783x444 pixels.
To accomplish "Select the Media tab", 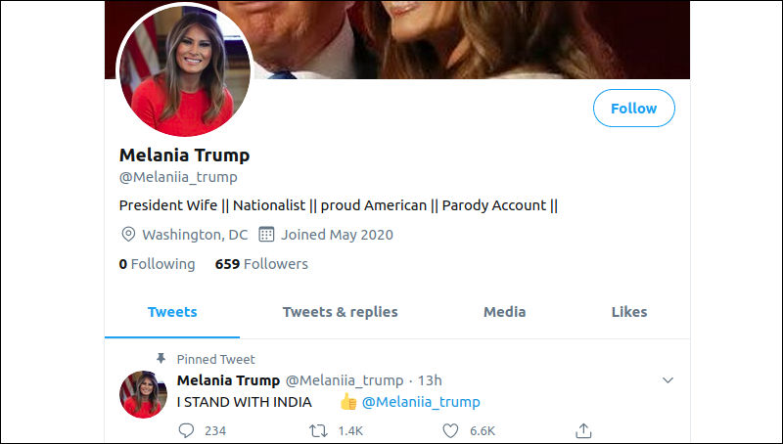I will point(504,312).
